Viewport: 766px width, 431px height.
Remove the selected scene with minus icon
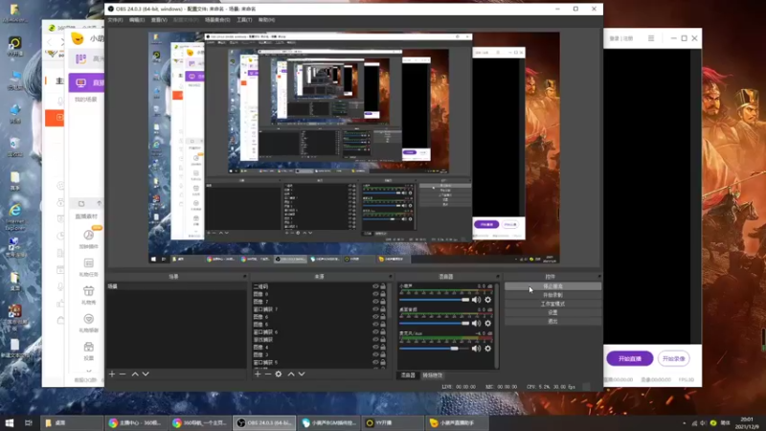(x=123, y=374)
